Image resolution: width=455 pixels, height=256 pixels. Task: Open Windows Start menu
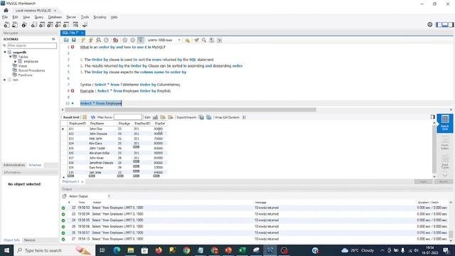tap(6, 250)
